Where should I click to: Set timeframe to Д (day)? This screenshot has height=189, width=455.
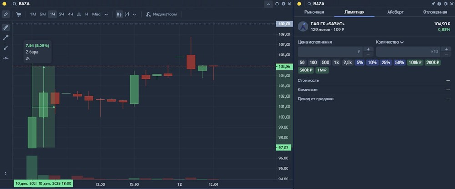click(79, 14)
